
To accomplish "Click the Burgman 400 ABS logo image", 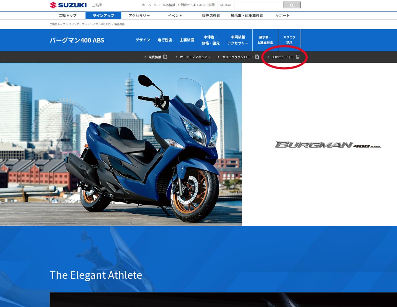I will click(328, 145).
